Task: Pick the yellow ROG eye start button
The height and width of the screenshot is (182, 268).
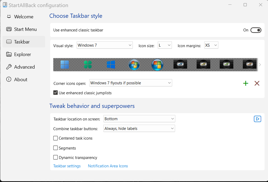Action: coord(203,64)
